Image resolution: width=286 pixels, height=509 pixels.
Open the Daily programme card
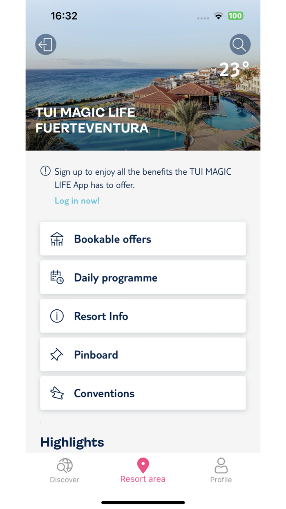point(143,277)
